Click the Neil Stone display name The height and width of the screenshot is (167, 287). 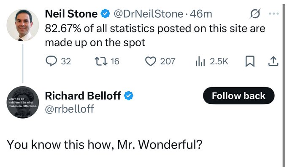pos(71,14)
